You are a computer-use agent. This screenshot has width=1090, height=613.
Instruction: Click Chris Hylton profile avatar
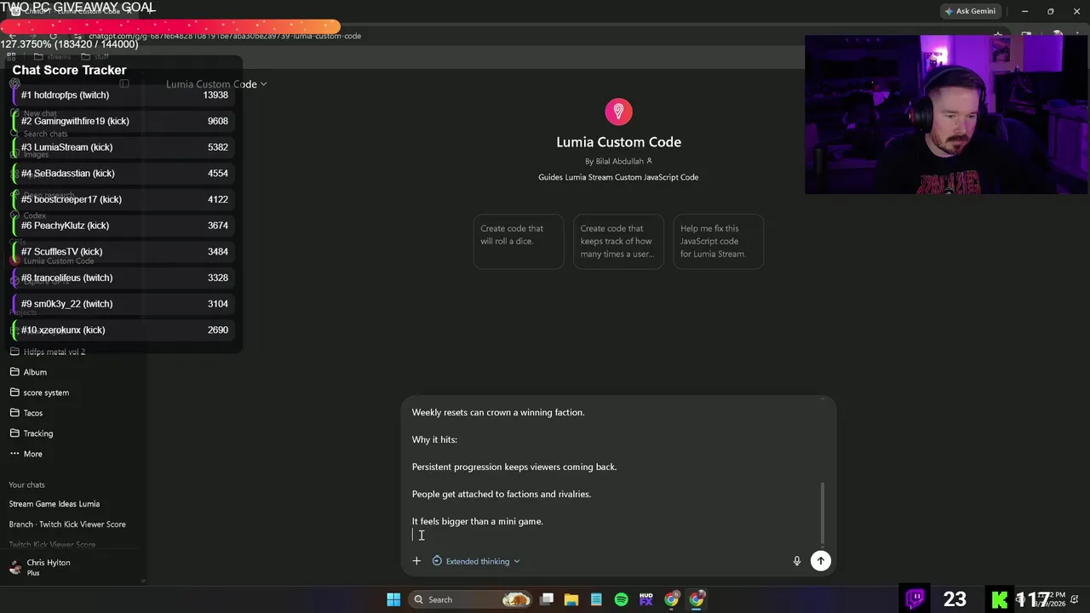[x=15, y=567]
